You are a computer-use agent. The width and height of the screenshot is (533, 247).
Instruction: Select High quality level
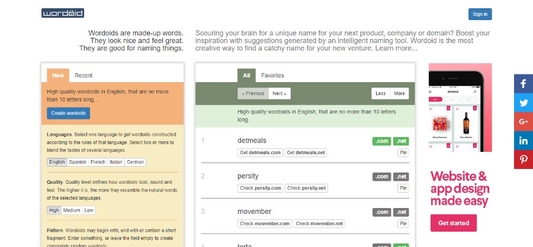click(54, 210)
